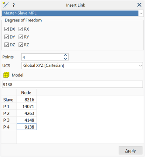Open help with the question mark icon
This screenshot has width=145, height=157.
(14, 5)
